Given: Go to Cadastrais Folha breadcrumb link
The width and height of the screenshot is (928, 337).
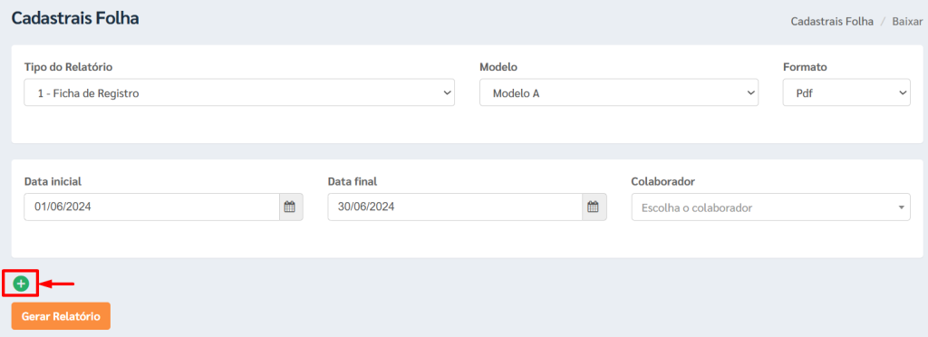Looking at the screenshot, I should [x=832, y=21].
